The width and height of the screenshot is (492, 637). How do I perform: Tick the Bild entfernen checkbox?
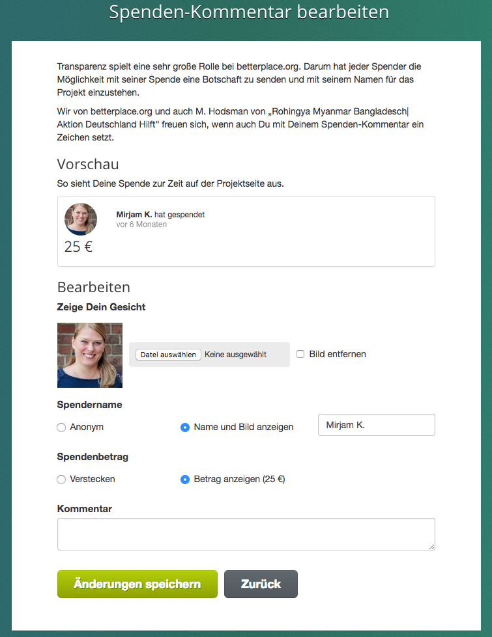[300, 354]
